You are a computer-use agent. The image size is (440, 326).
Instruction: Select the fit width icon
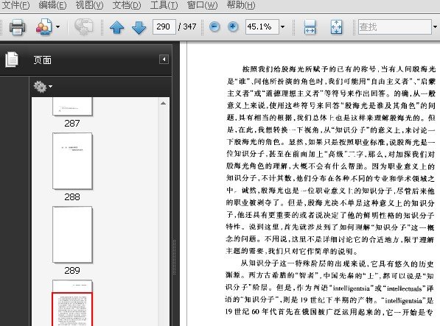(x=310, y=27)
